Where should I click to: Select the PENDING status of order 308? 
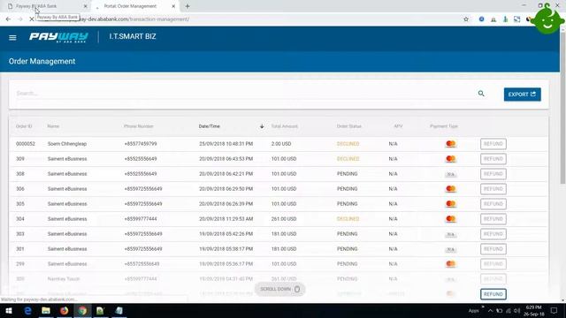[x=348, y=174]
